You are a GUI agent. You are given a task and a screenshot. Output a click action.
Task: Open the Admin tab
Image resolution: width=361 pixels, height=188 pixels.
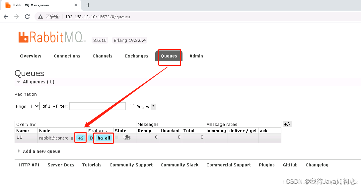196,56
